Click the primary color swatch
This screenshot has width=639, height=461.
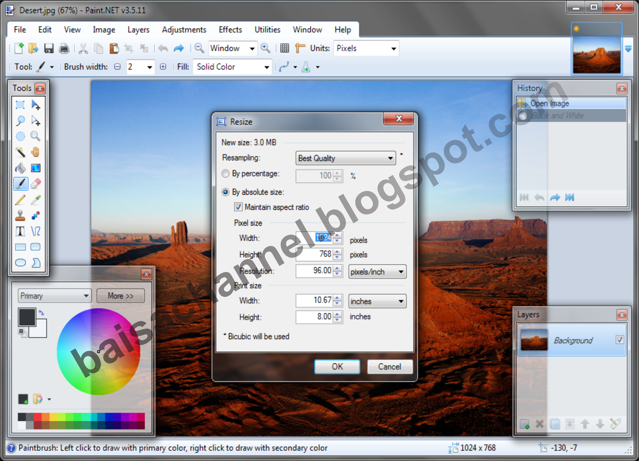(27, 317)
